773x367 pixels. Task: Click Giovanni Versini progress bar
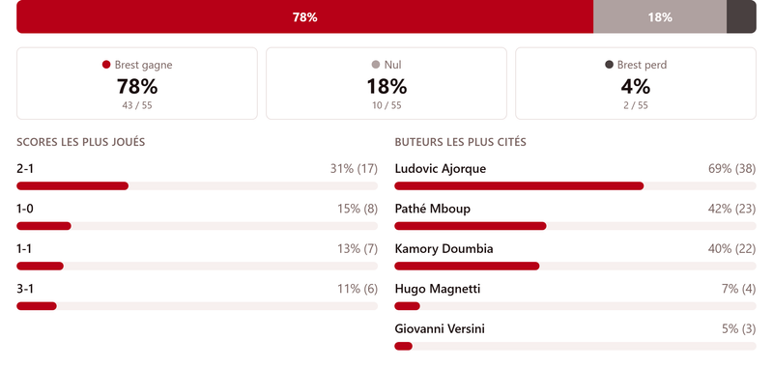(x=575, y=346)
